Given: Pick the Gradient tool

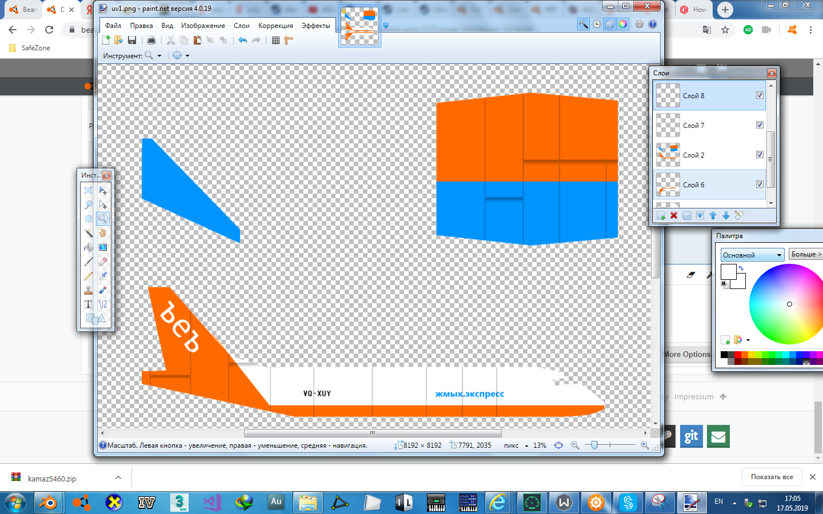Looking at the screenshot, I should coord(103,247).
